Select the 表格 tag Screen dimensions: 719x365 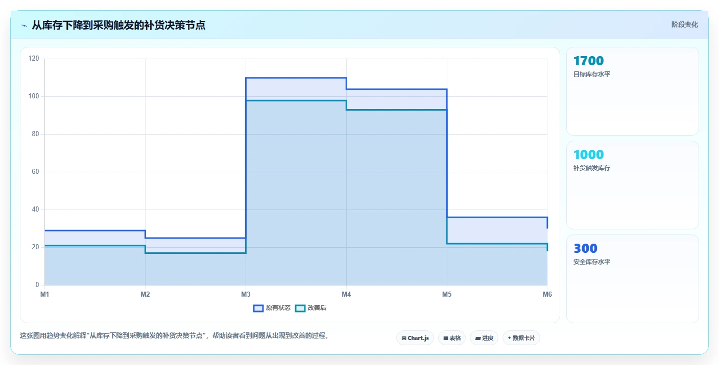(x=452, y=338)
